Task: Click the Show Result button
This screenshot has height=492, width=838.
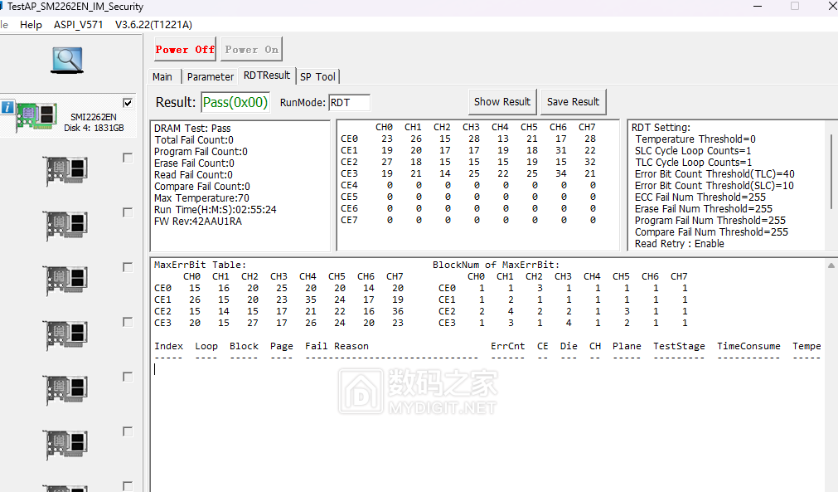Action: [x=502, y=101]
